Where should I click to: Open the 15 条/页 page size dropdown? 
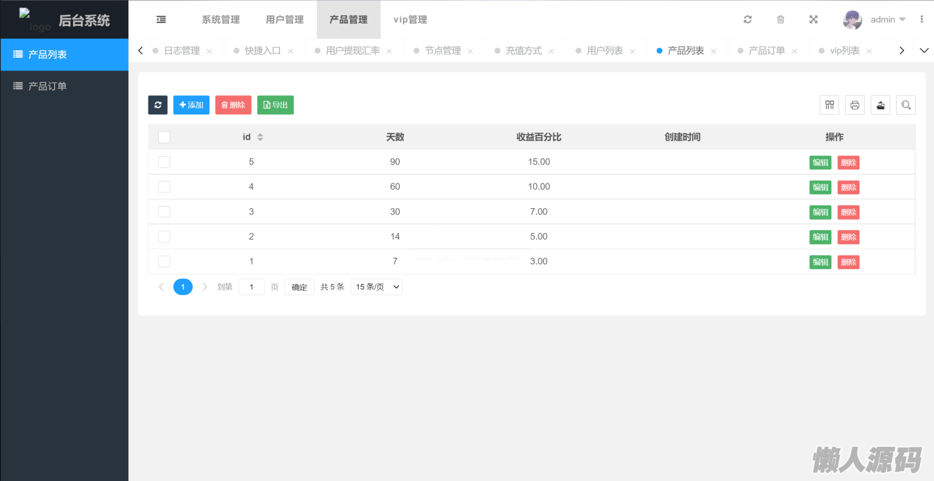click(x=376, y=287)
